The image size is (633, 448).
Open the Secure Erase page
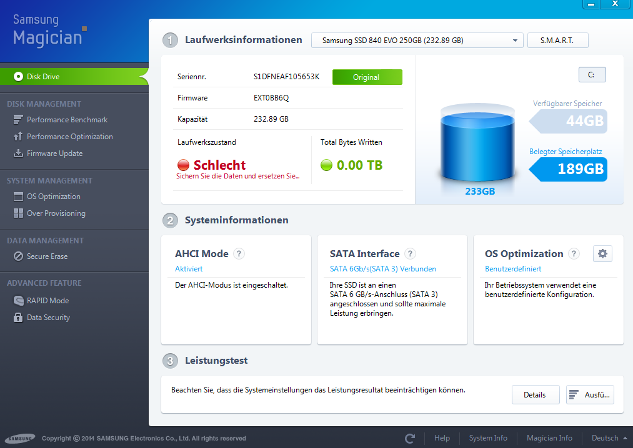(x=47, y=256)
